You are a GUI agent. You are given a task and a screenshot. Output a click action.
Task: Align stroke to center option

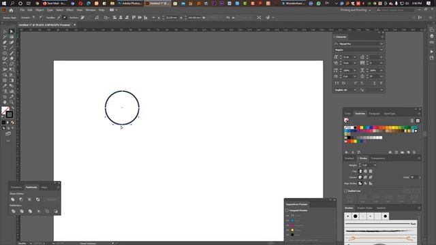click(360, 183)
